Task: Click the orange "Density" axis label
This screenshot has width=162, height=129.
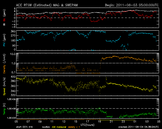Action: pos(4,69)
